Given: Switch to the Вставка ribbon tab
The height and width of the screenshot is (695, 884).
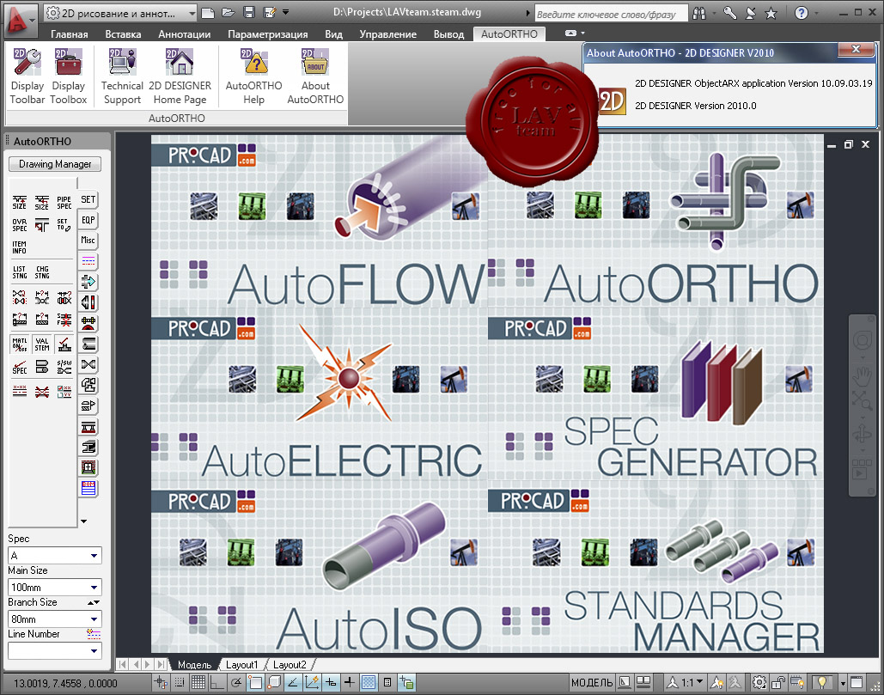Looking at the screenshot, I should (123, 34).
